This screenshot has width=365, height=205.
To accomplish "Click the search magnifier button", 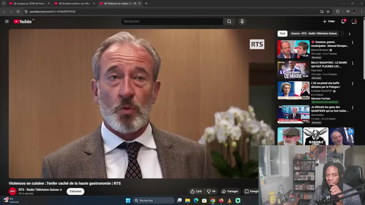I will [229, 21].
